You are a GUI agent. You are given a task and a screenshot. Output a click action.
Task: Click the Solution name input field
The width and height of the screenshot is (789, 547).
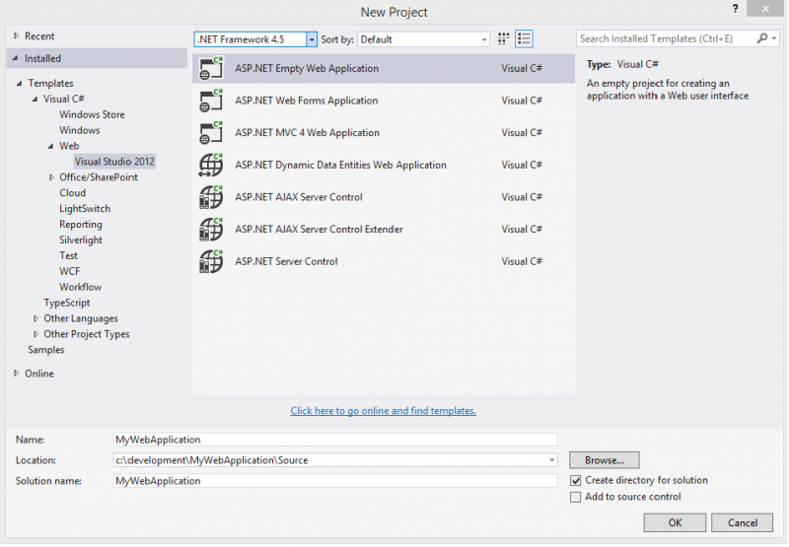pos(335,481)
